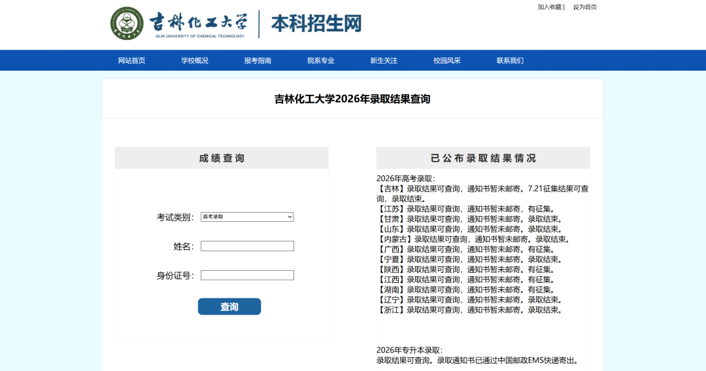Click the 【宁夏】 admission status line

click(469, 260)
